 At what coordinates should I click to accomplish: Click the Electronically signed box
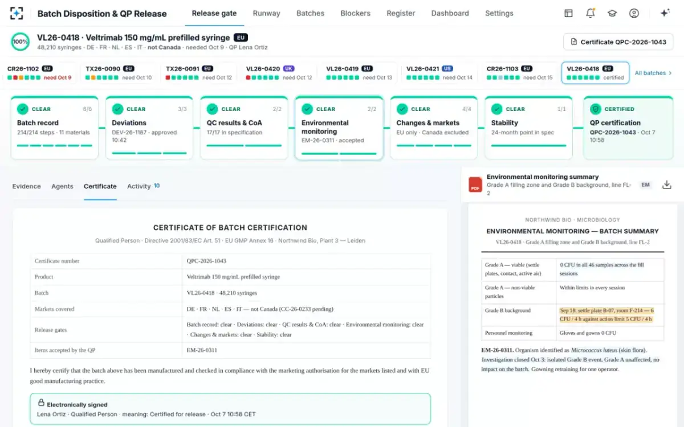click(230, 409)
